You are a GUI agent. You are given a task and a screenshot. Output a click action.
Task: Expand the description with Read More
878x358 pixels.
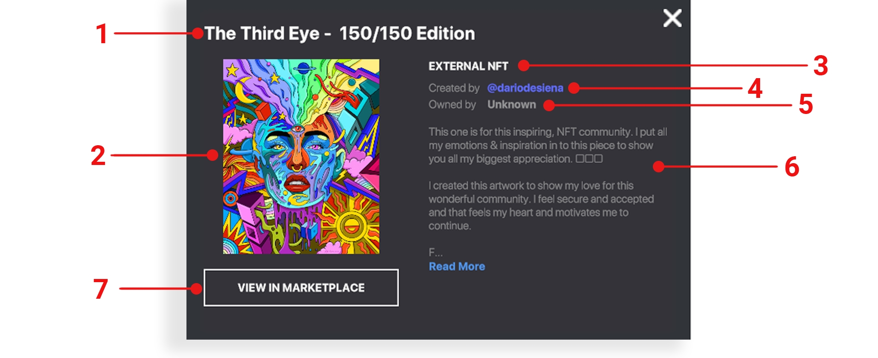click(x=457, y=267)
